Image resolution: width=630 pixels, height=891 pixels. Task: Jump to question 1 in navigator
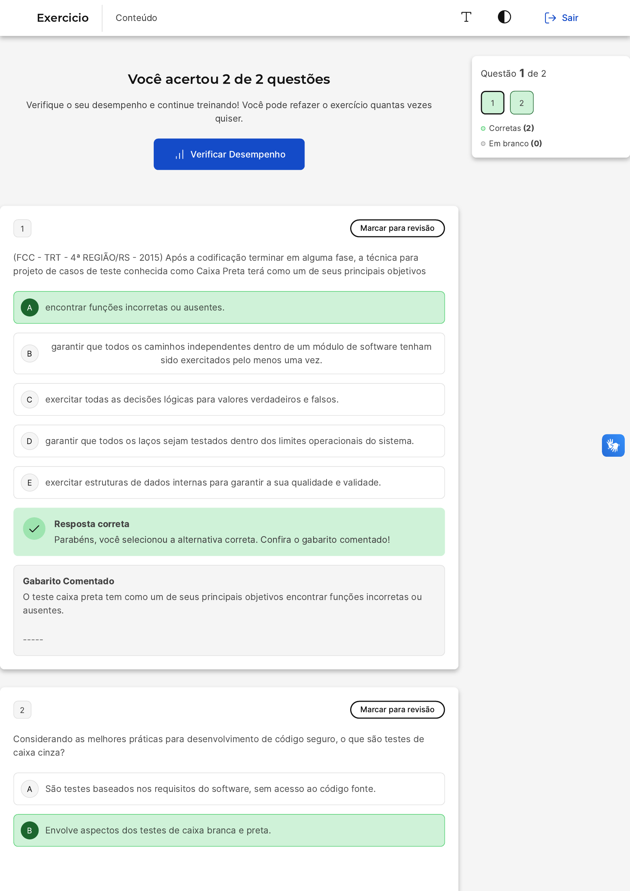point(492,103)
